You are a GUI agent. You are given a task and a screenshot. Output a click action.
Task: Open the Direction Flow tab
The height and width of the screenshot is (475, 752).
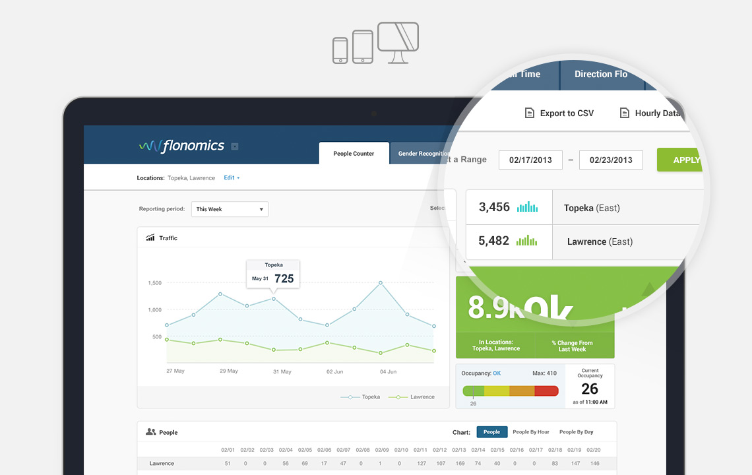coord(601,75)
